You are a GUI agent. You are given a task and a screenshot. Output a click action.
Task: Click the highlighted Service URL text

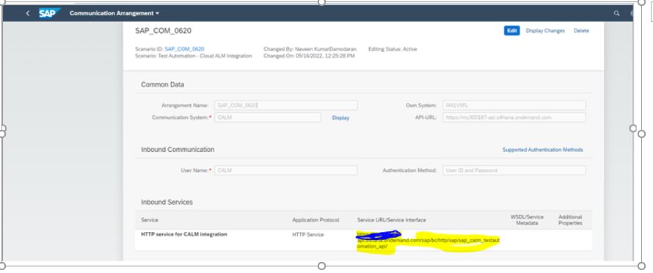[428, 241]
